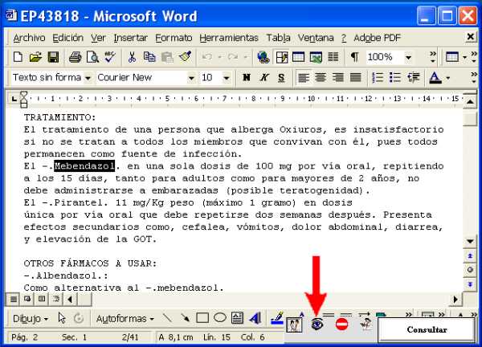Toggle underline (S) formatting
Screen dimensions: 482x347
coord(281,78)
